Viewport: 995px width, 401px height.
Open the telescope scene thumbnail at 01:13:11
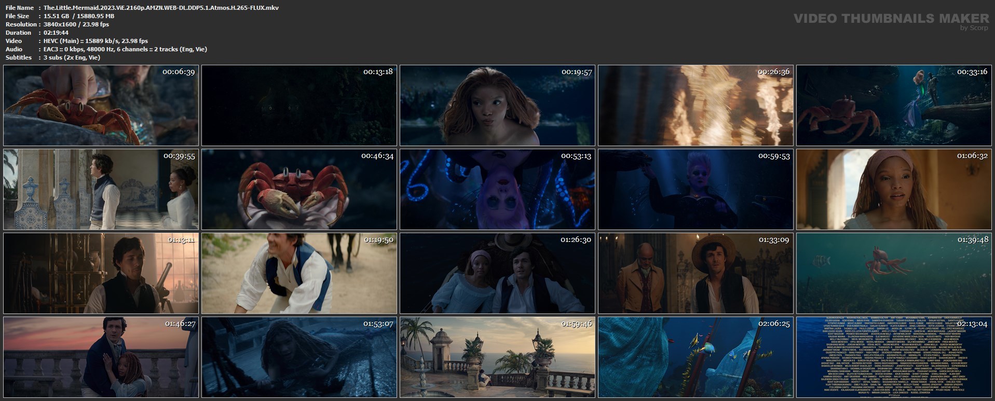coord(101,273)
